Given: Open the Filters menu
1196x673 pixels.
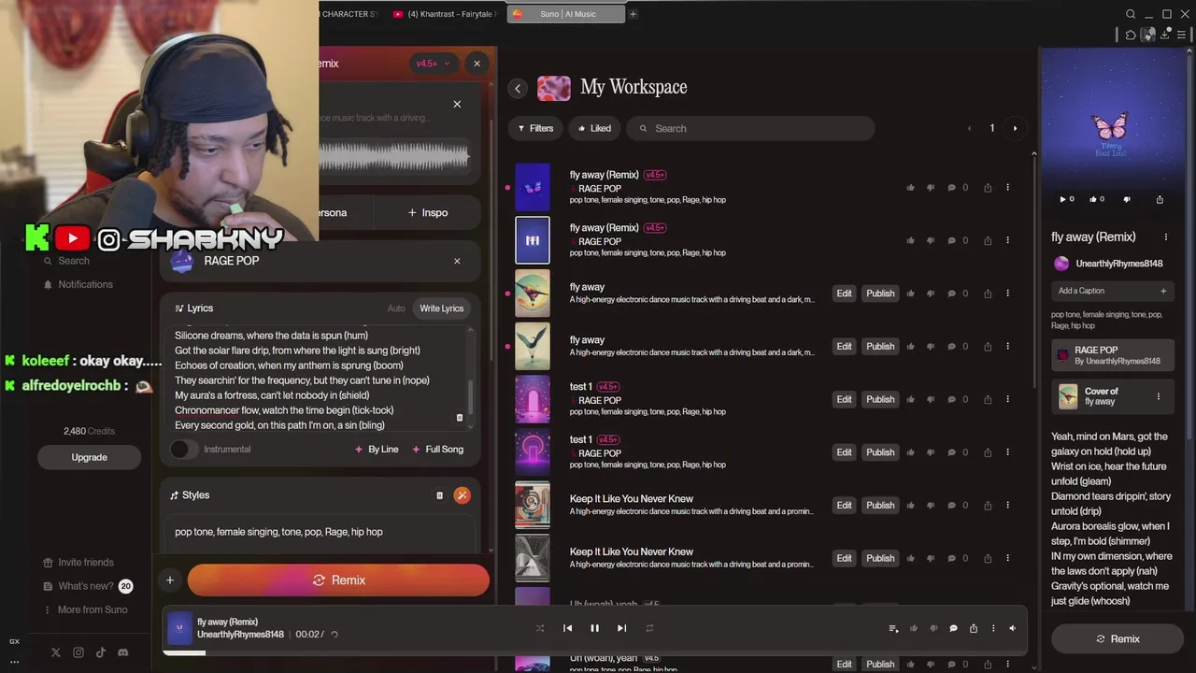Looking at the screenshot, I should 535,128.
